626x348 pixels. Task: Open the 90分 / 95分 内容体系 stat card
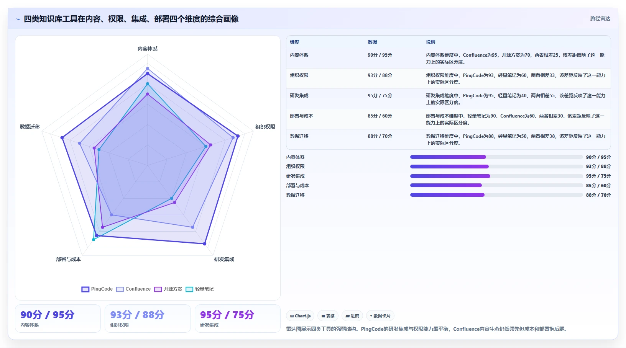(58, 319)
